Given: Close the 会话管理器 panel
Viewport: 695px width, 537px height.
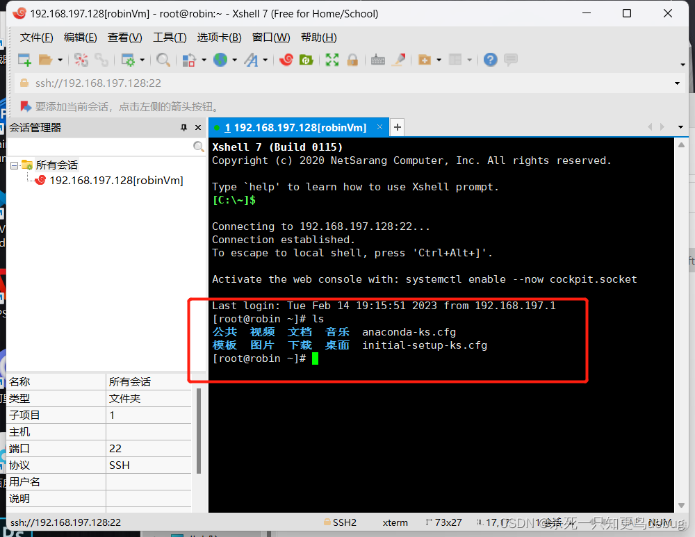Looking at the screenshot, I should [x=198, y=128].
